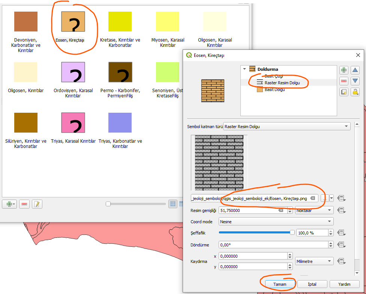Confirm with the Tamam button

tap(280, 284)
